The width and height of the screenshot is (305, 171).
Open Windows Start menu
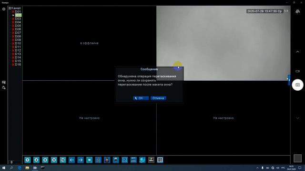point(4,168)
